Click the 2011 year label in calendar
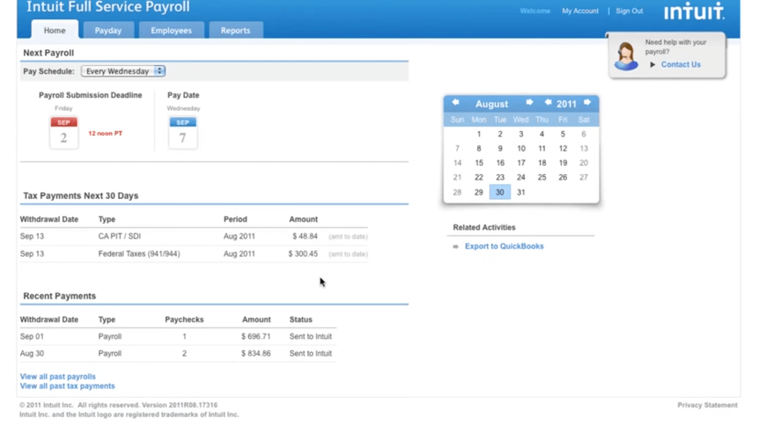 click(566, 104)
